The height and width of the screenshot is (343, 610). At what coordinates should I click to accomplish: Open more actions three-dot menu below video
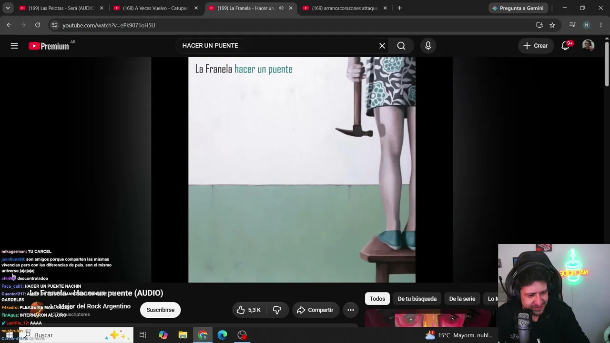351,310
